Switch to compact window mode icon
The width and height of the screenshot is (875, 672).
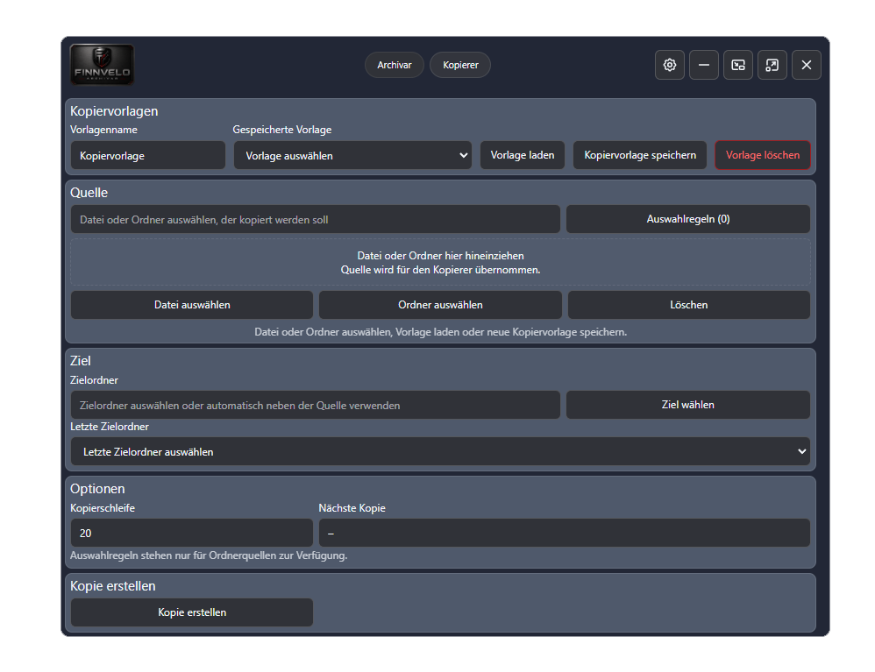pos(737,65)
